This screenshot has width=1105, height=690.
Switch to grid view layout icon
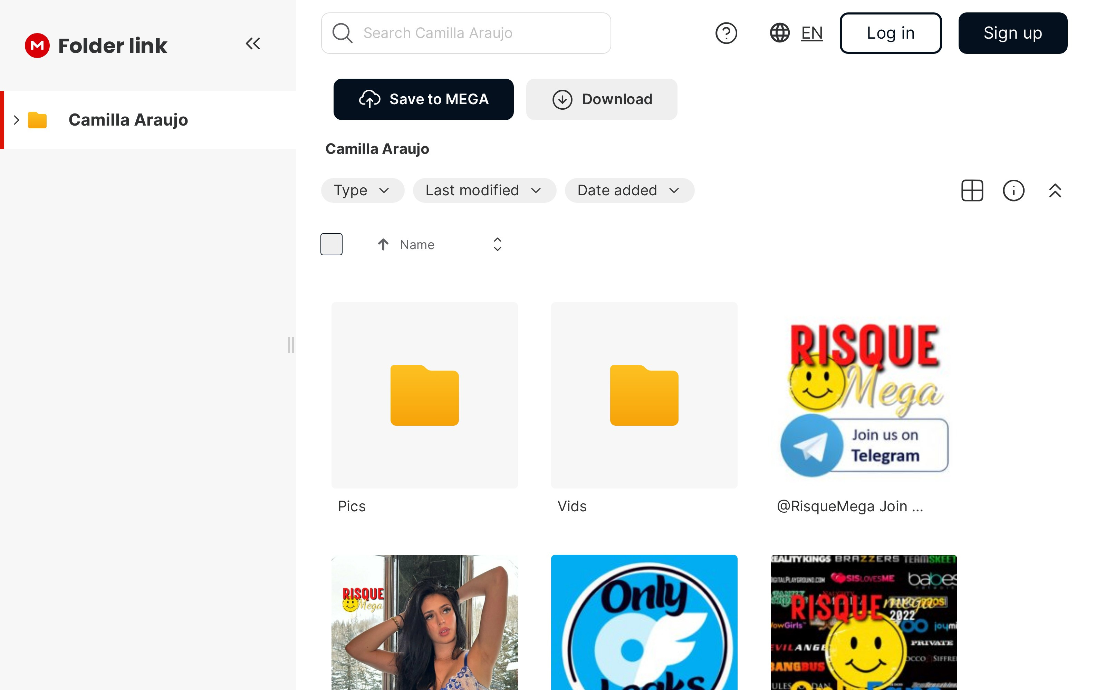click(x=972, y=190)
